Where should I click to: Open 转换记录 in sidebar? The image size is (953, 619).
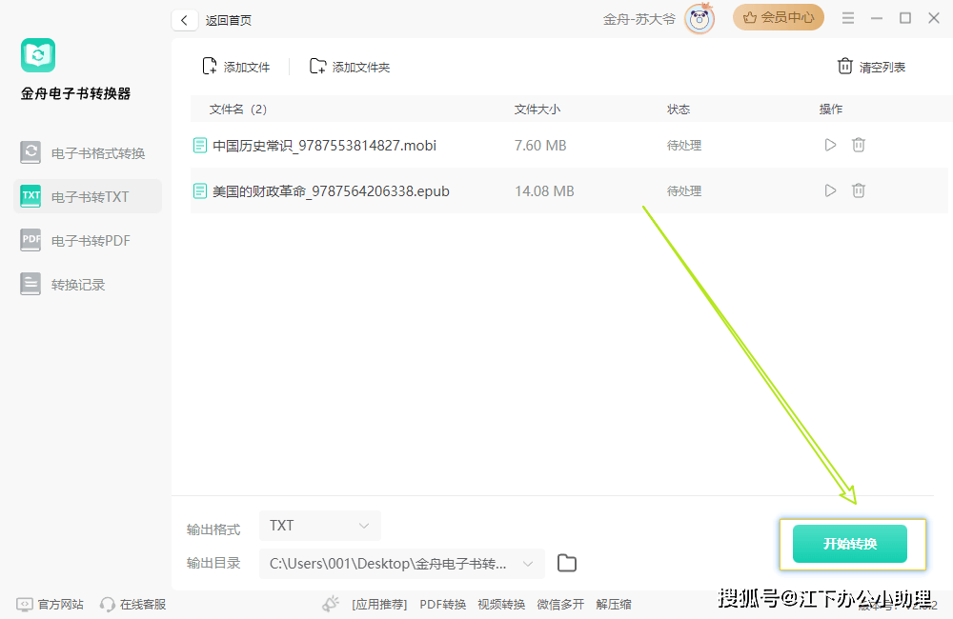pos(88,285)
